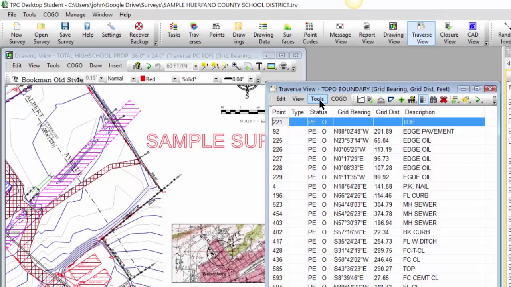Switch to Drawing View in main toolbar
The height and width of the screenshot is (287, 511).
(394, 34)
